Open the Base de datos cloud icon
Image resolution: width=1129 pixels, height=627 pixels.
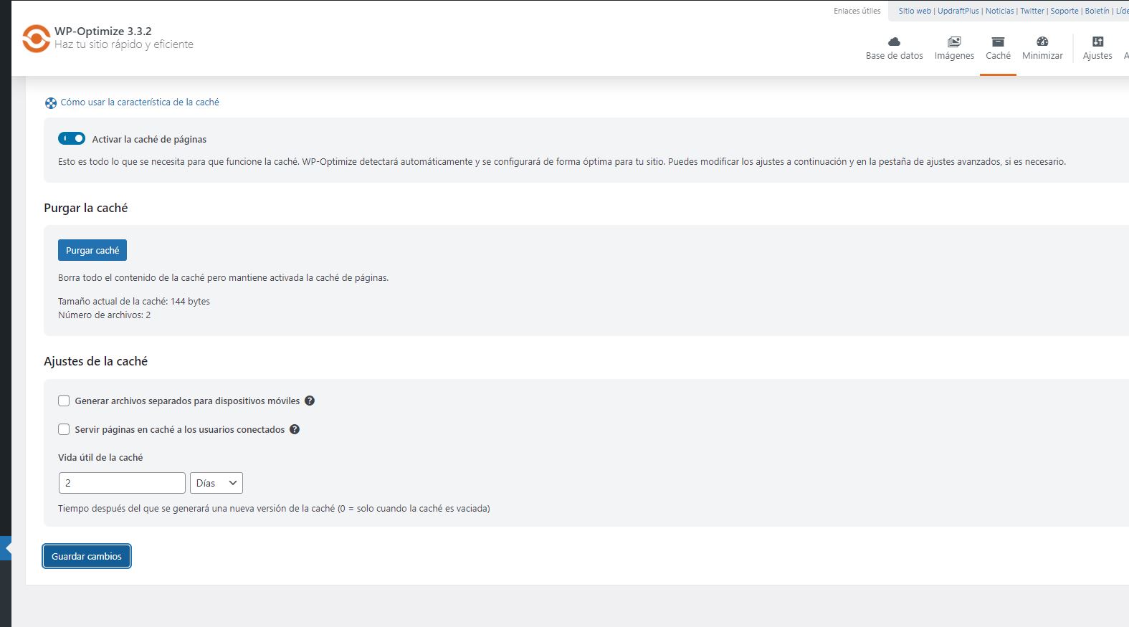coord(894,42)
